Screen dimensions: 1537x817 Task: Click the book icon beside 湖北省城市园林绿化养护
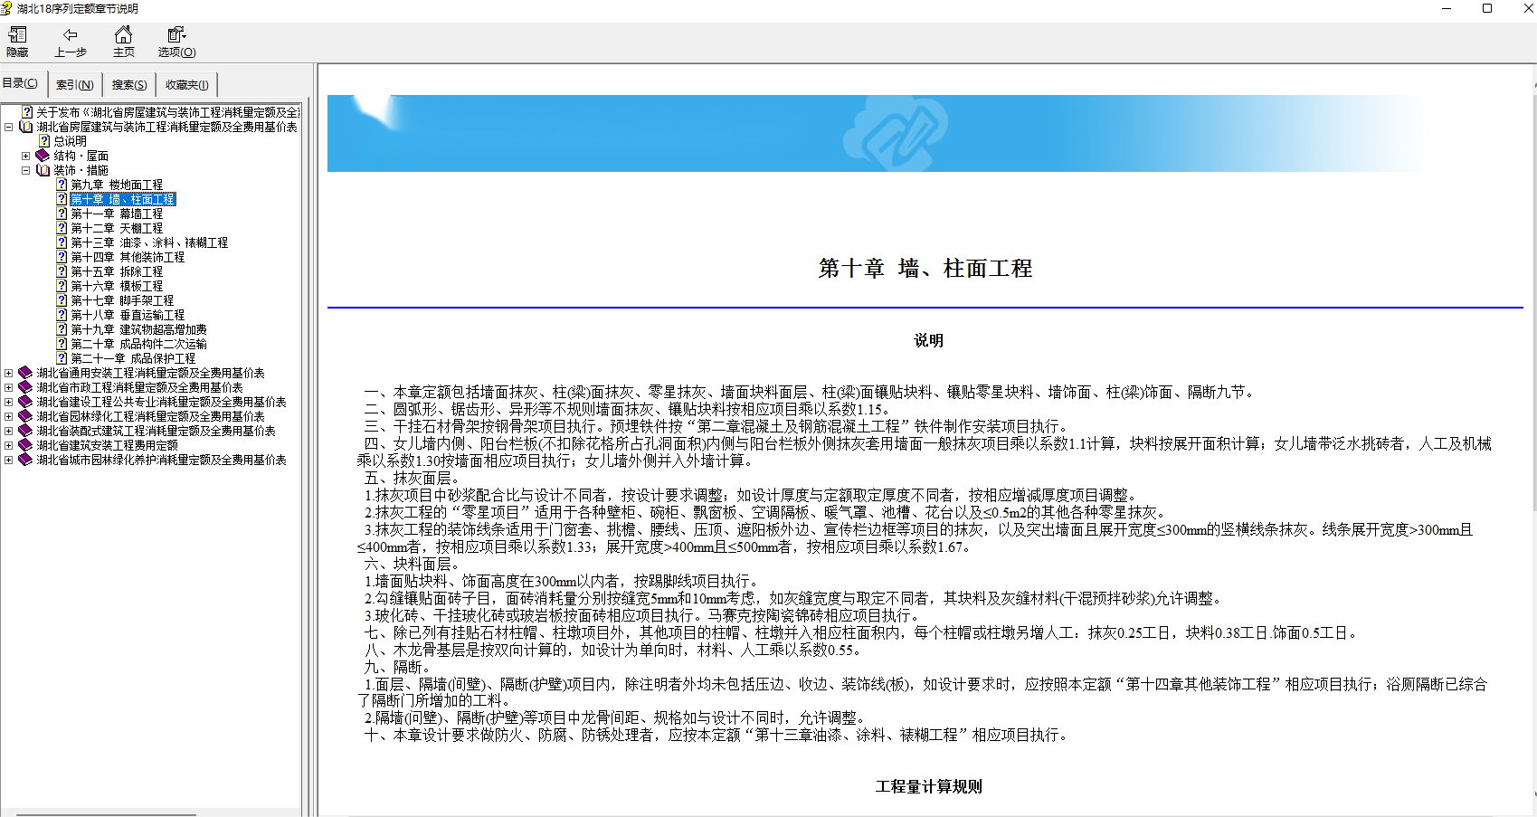[x=26, y=460]
